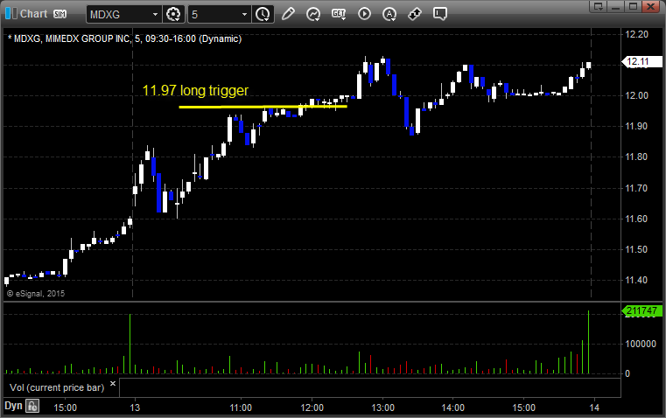Click the 12.11 current price label
Image resolution: width=666 pixels, height=418 pixels.
[642, 62]
